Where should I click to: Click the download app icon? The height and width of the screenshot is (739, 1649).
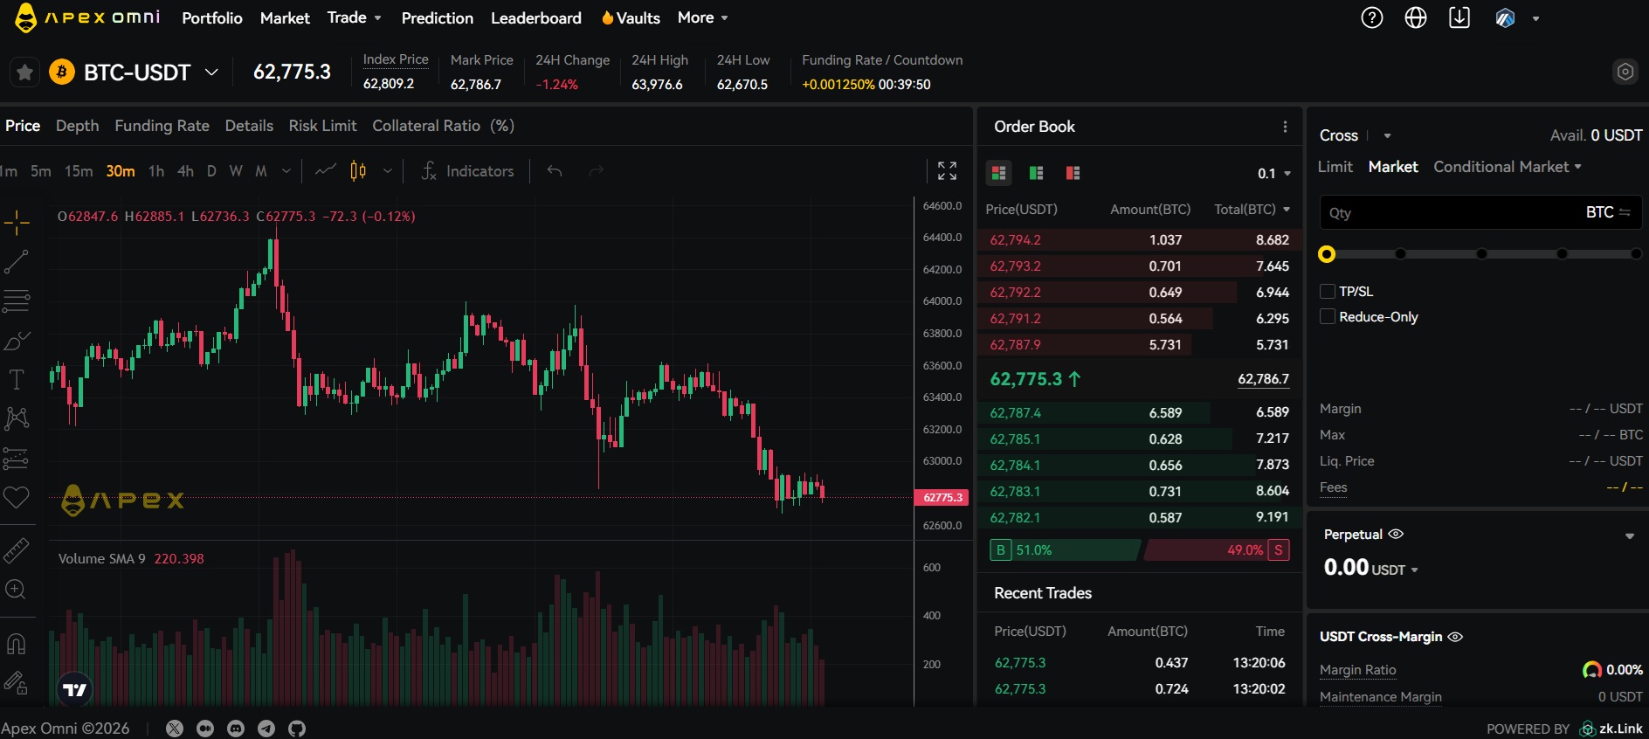(x=1459, y=17)
